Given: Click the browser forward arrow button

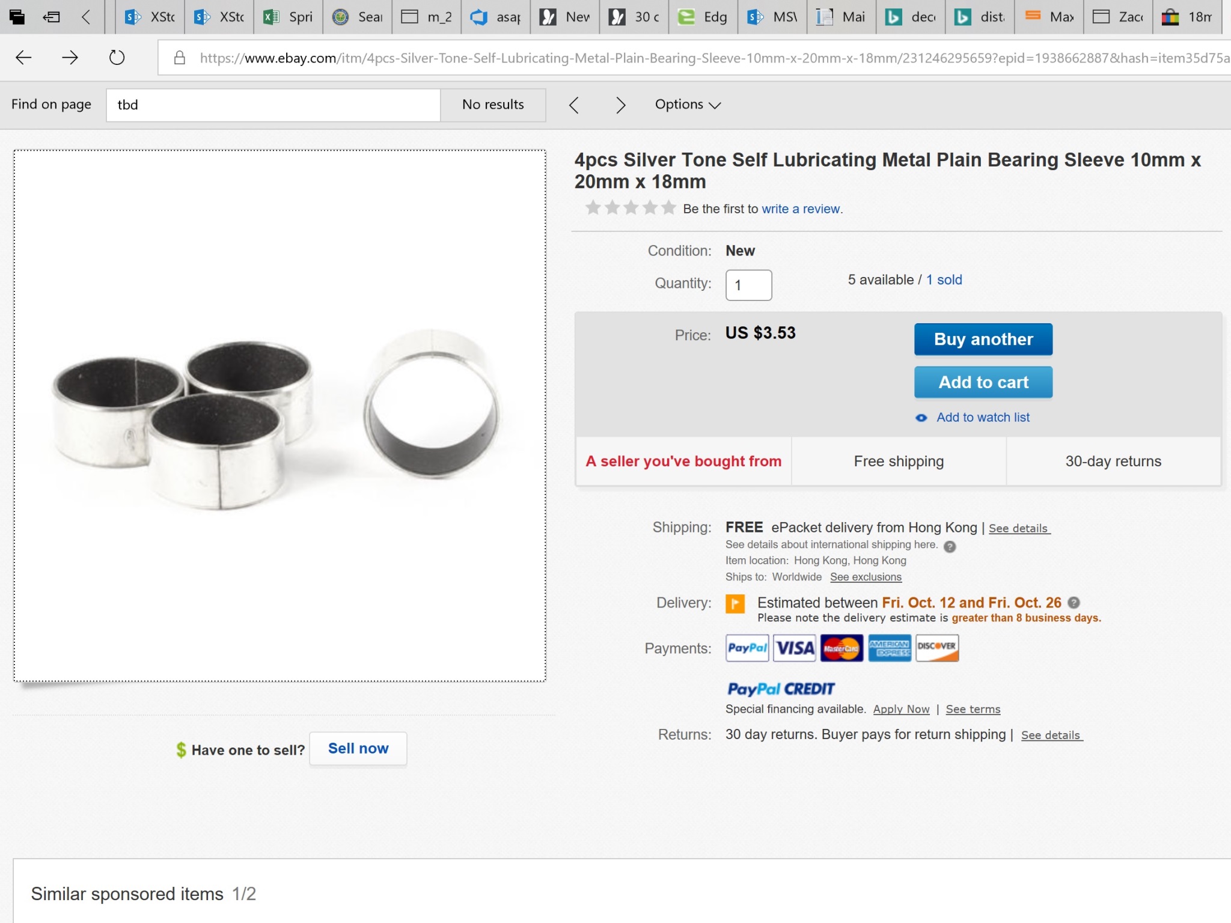Looking at the screenshot, I should coord(70,58).
